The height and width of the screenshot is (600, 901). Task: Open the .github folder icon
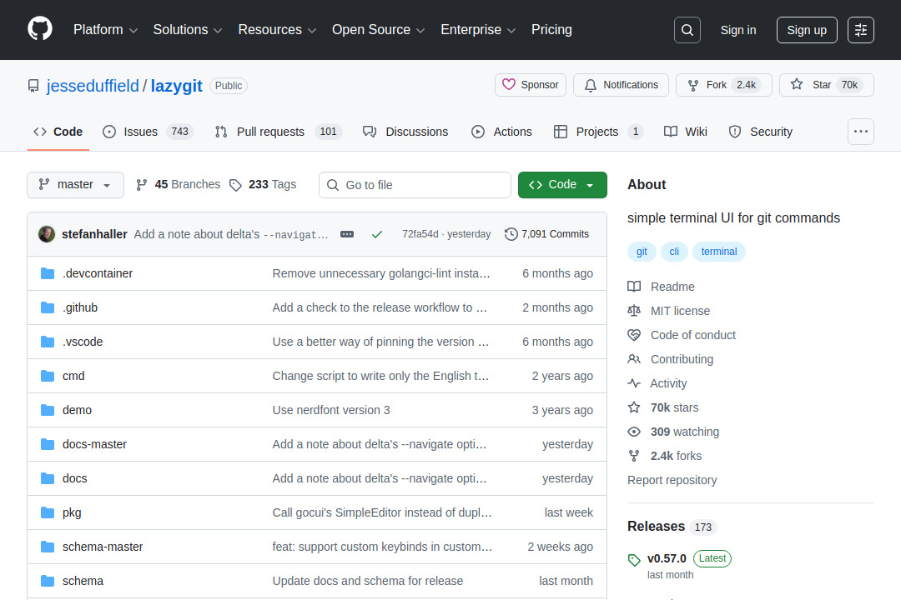(48, 307)
